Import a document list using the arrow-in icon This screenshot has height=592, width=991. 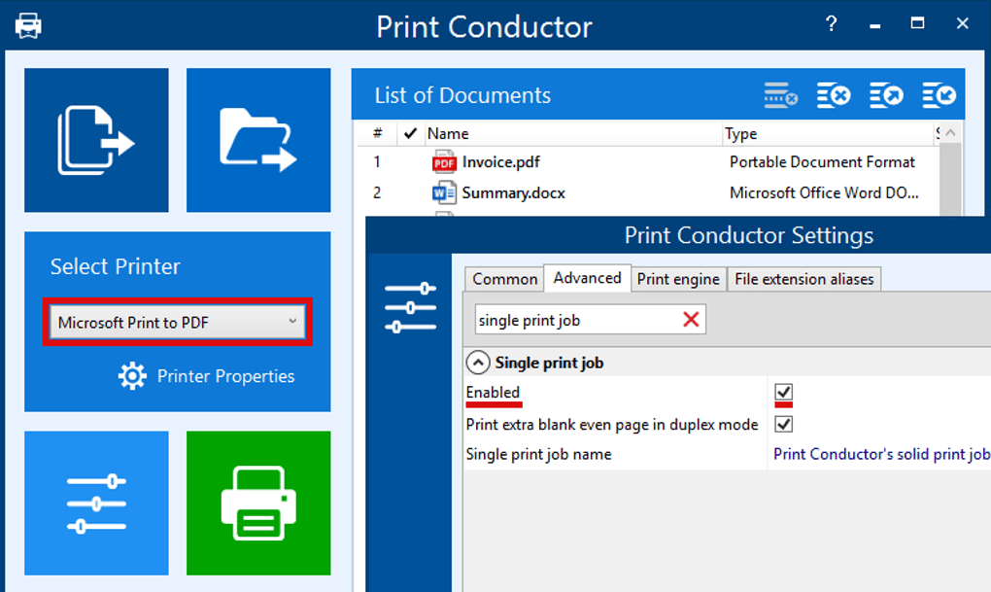(x=939, y=94)
